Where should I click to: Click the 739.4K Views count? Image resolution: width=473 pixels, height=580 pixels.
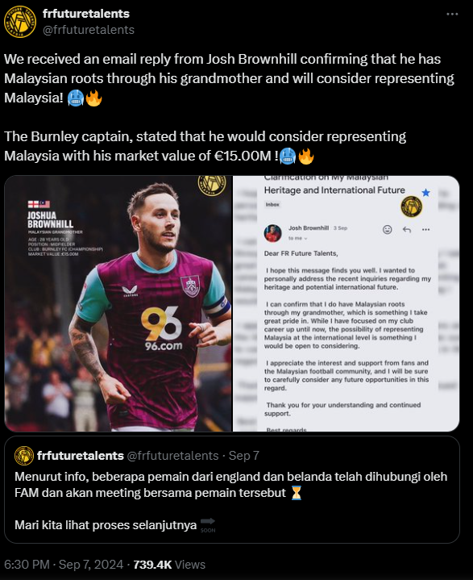tap(169, 565)
